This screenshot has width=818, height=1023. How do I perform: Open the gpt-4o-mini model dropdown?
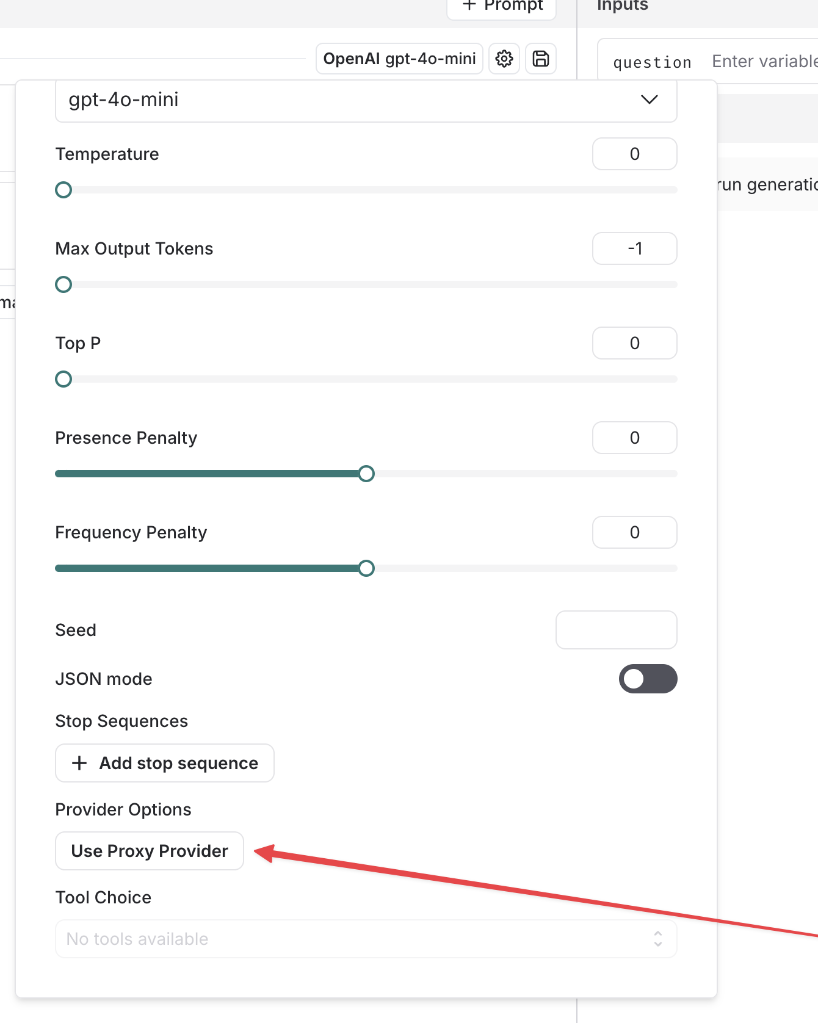coord(366,101)
